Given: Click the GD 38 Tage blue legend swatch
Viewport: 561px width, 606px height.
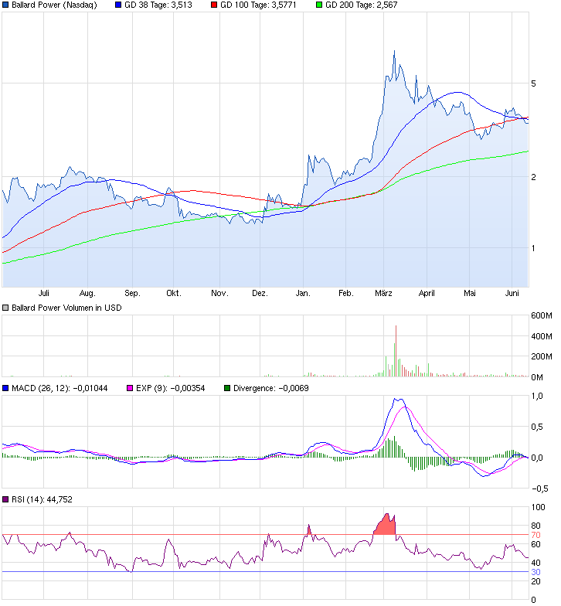Looking at the screenshot, I should click(118, 5).
